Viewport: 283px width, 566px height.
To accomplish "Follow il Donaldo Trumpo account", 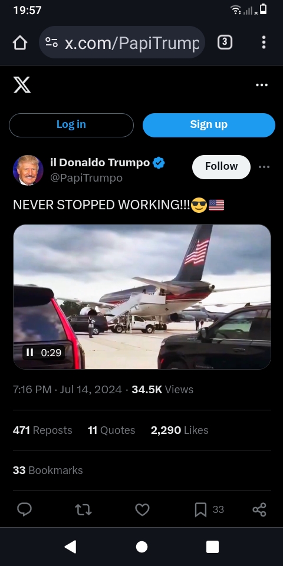I will point(221,167).
